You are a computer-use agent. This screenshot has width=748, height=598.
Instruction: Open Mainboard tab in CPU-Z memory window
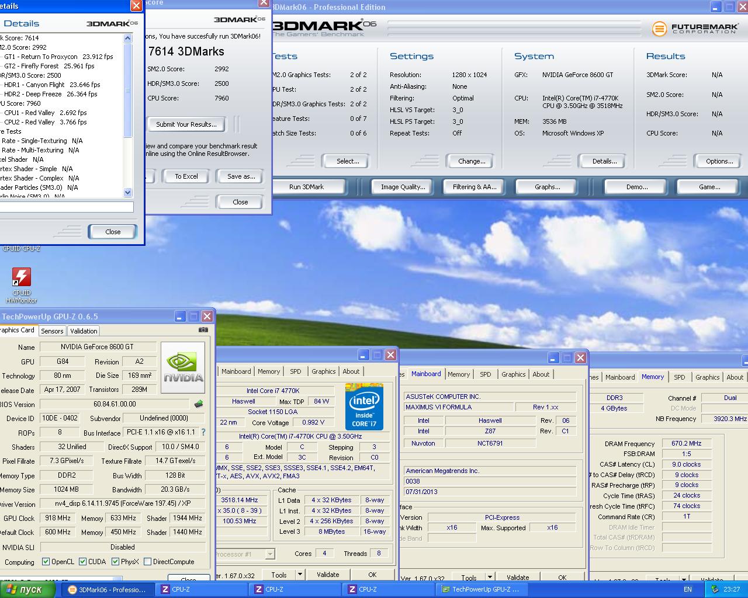pos(620,377)
